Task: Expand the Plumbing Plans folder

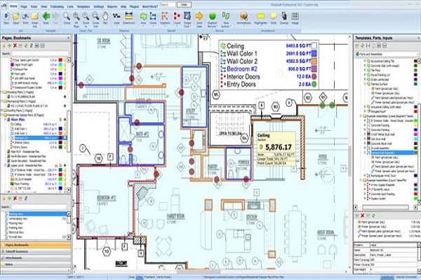Action: pyautogui.click(x=2, y=92)
